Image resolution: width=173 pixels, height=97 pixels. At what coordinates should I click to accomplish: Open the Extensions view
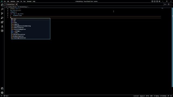(2, 22)
